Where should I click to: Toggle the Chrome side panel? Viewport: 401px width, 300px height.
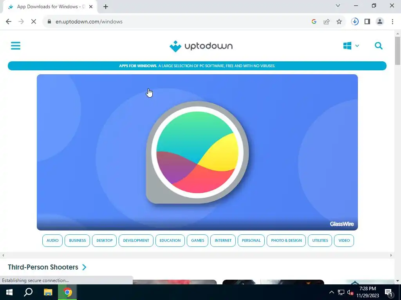coord(367,22)
